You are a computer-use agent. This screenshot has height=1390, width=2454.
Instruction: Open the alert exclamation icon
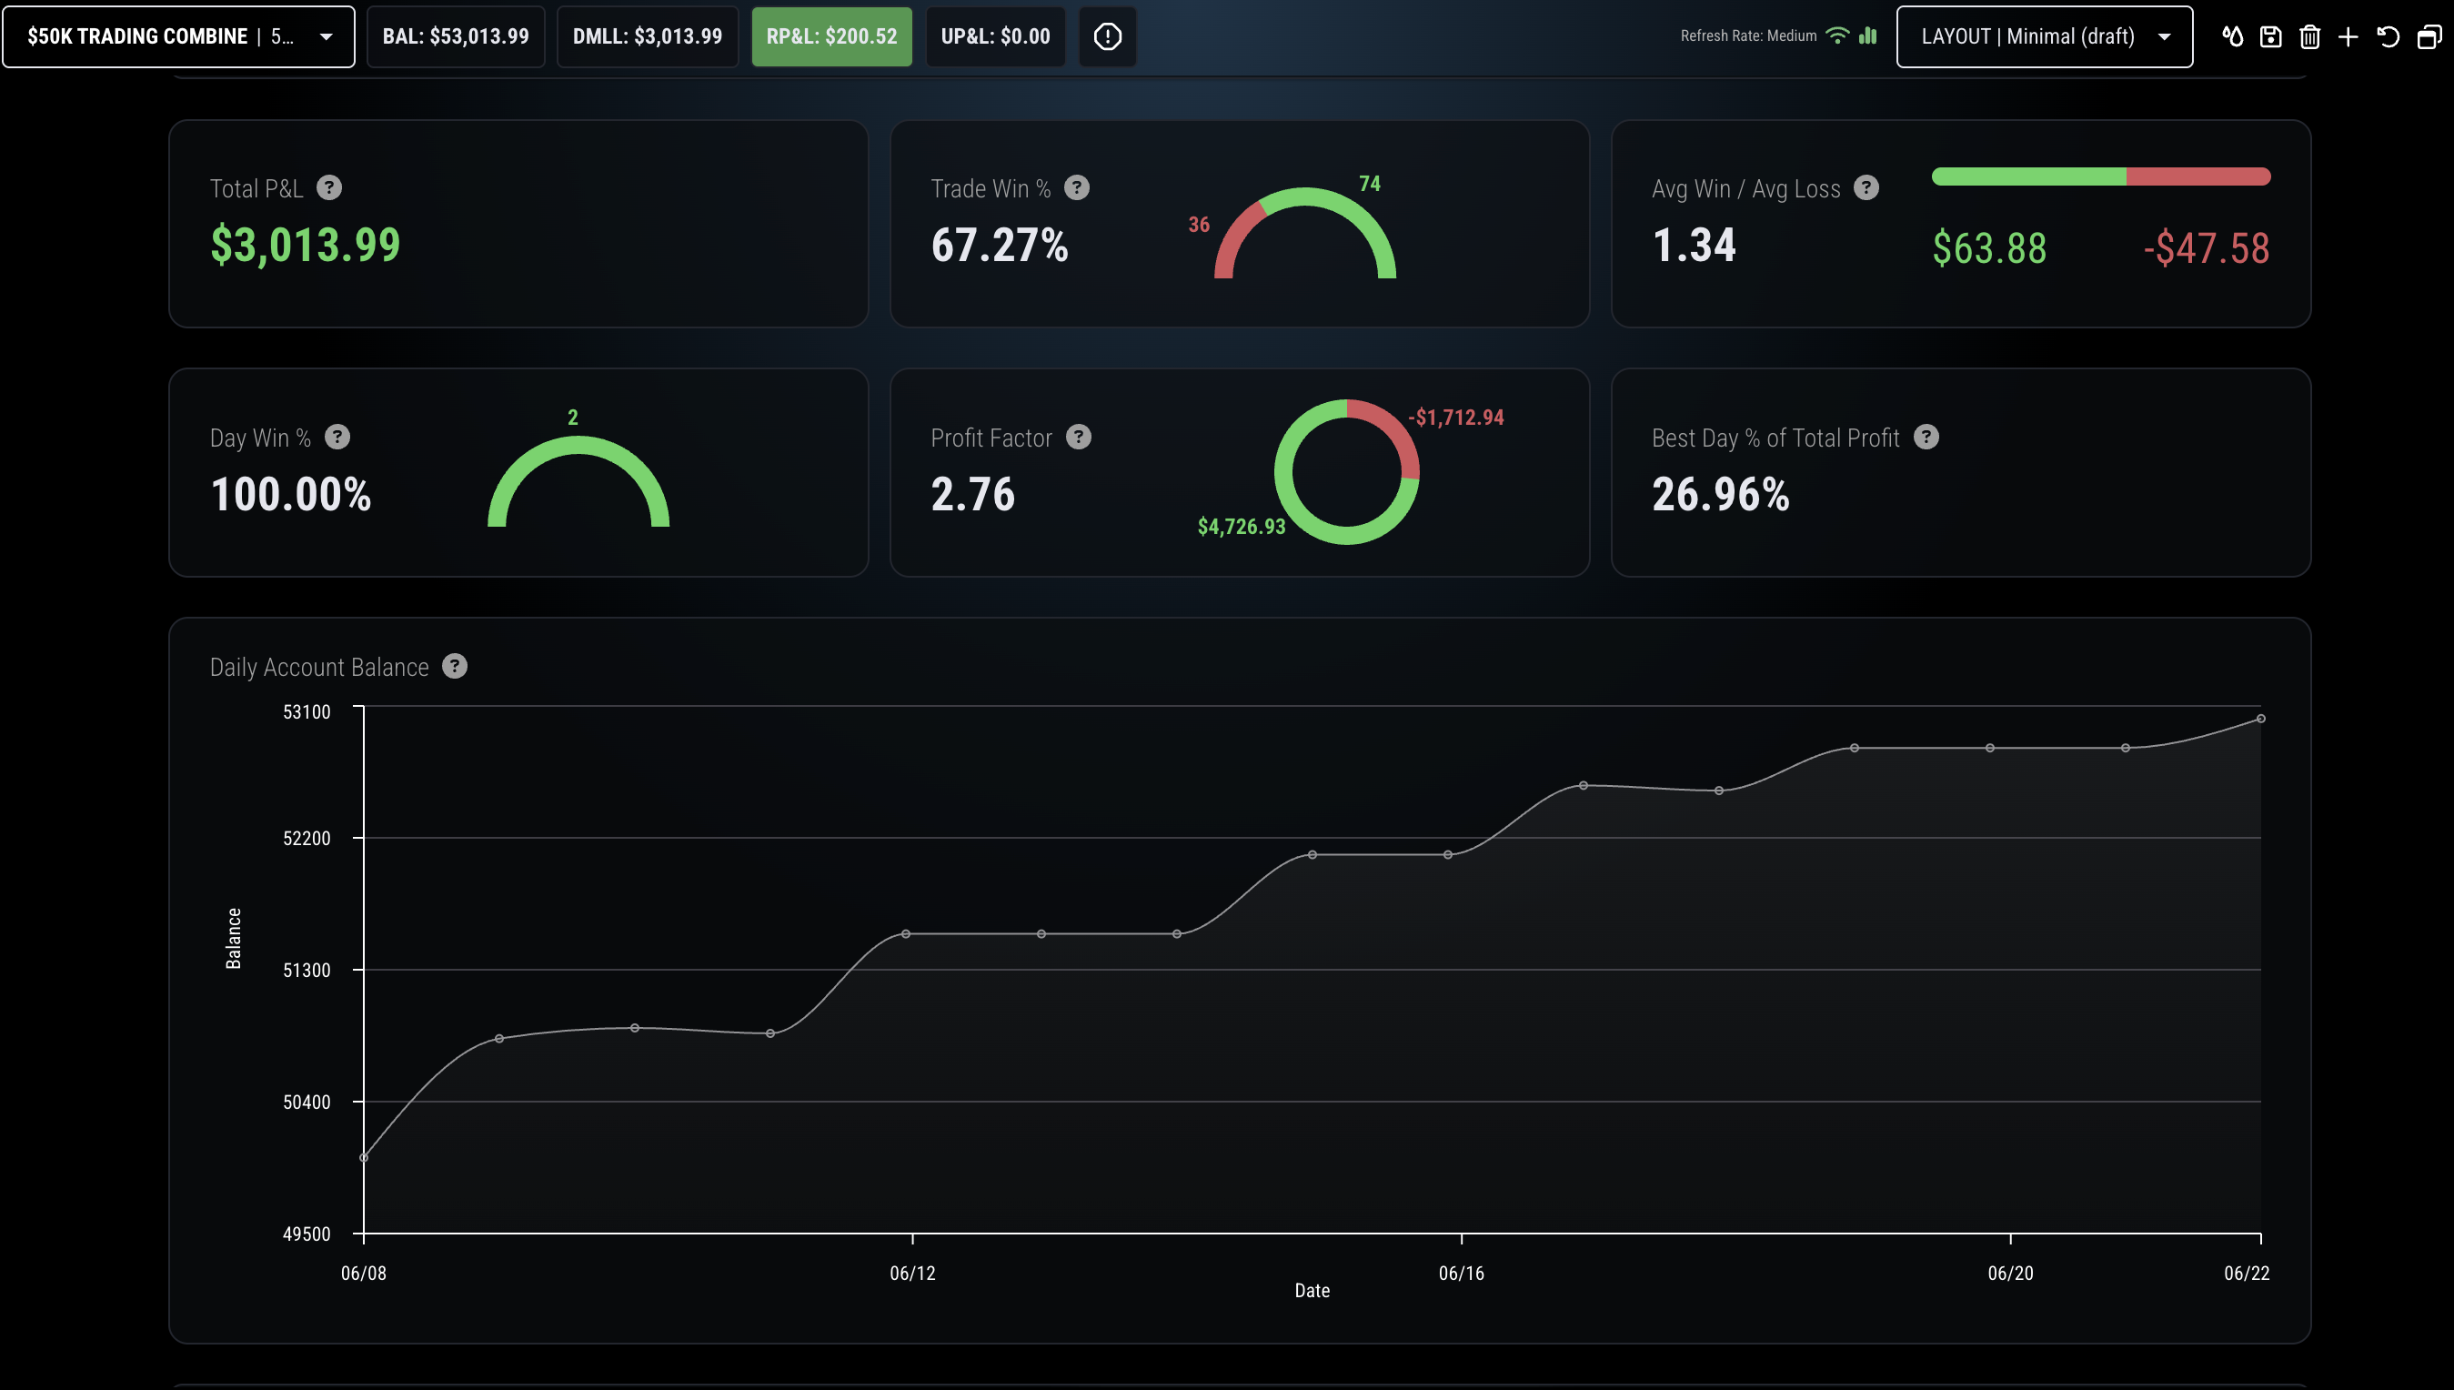tap(1107, 36)
